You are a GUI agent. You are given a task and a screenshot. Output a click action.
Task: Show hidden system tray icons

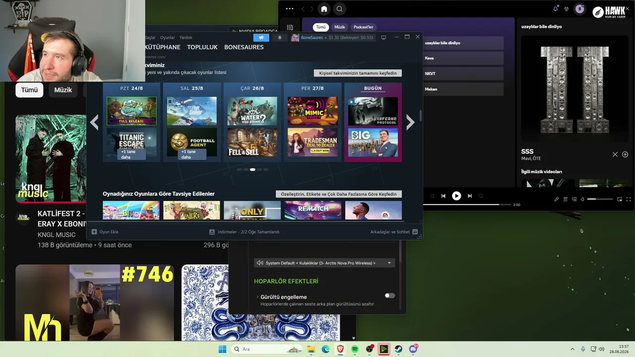(572, 349)
